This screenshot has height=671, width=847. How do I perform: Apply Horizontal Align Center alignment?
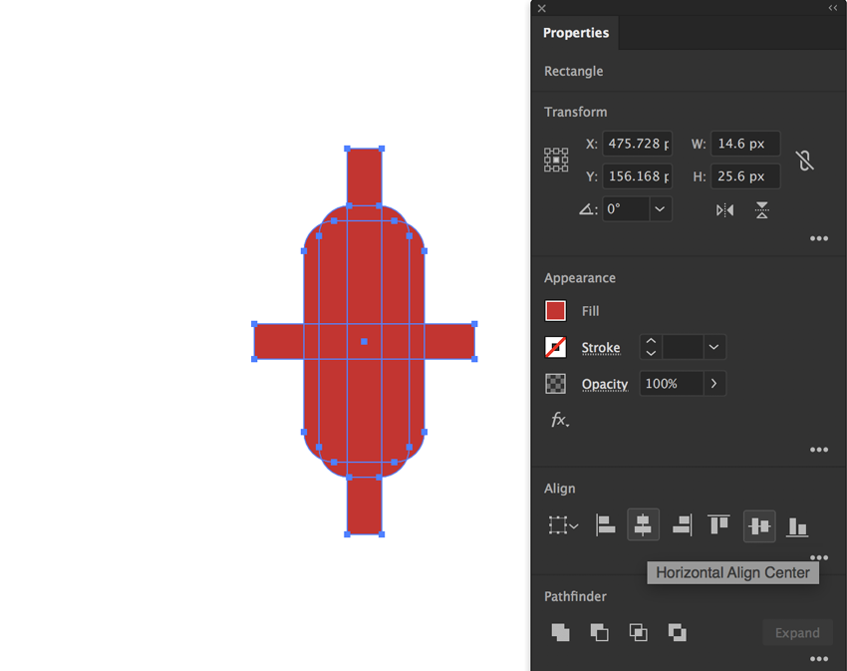[x=643, y=524]
